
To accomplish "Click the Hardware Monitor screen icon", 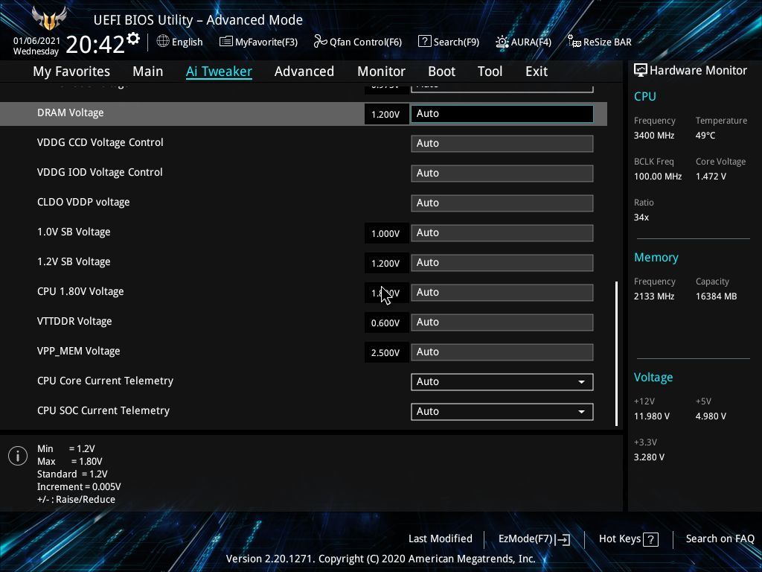I will 641,70.
